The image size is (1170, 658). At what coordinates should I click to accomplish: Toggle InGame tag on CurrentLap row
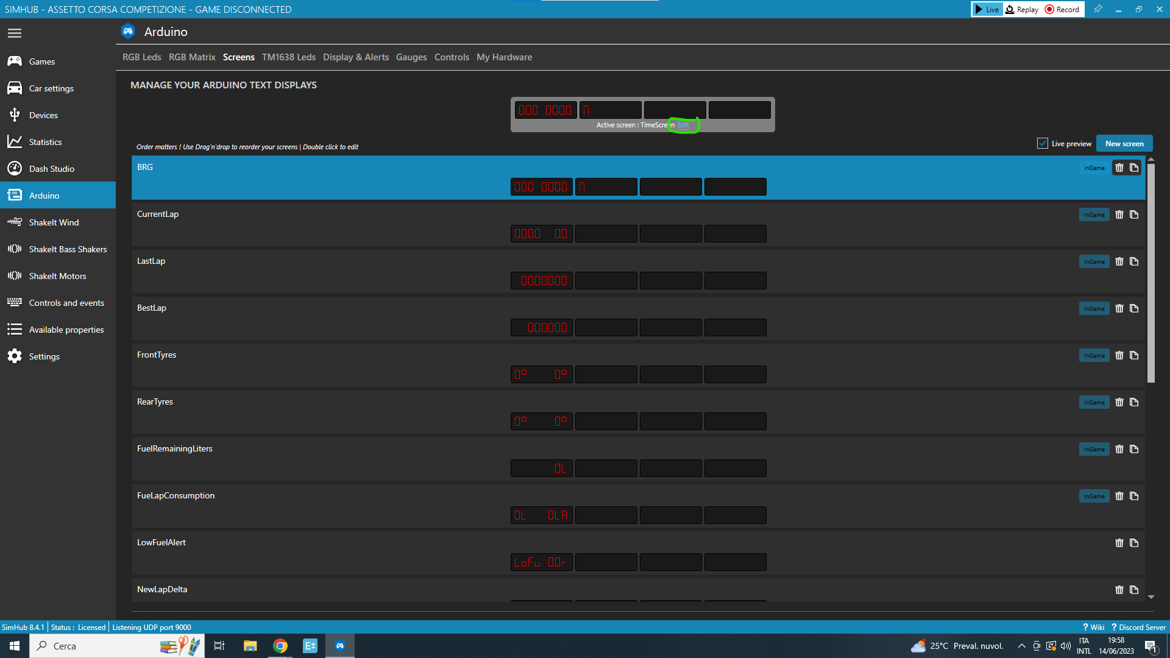[1094, 214]
